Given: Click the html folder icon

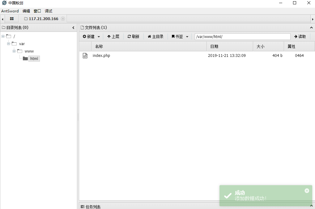Looking at the screenshot, I should pyautogui.click(x=25, y=58).
